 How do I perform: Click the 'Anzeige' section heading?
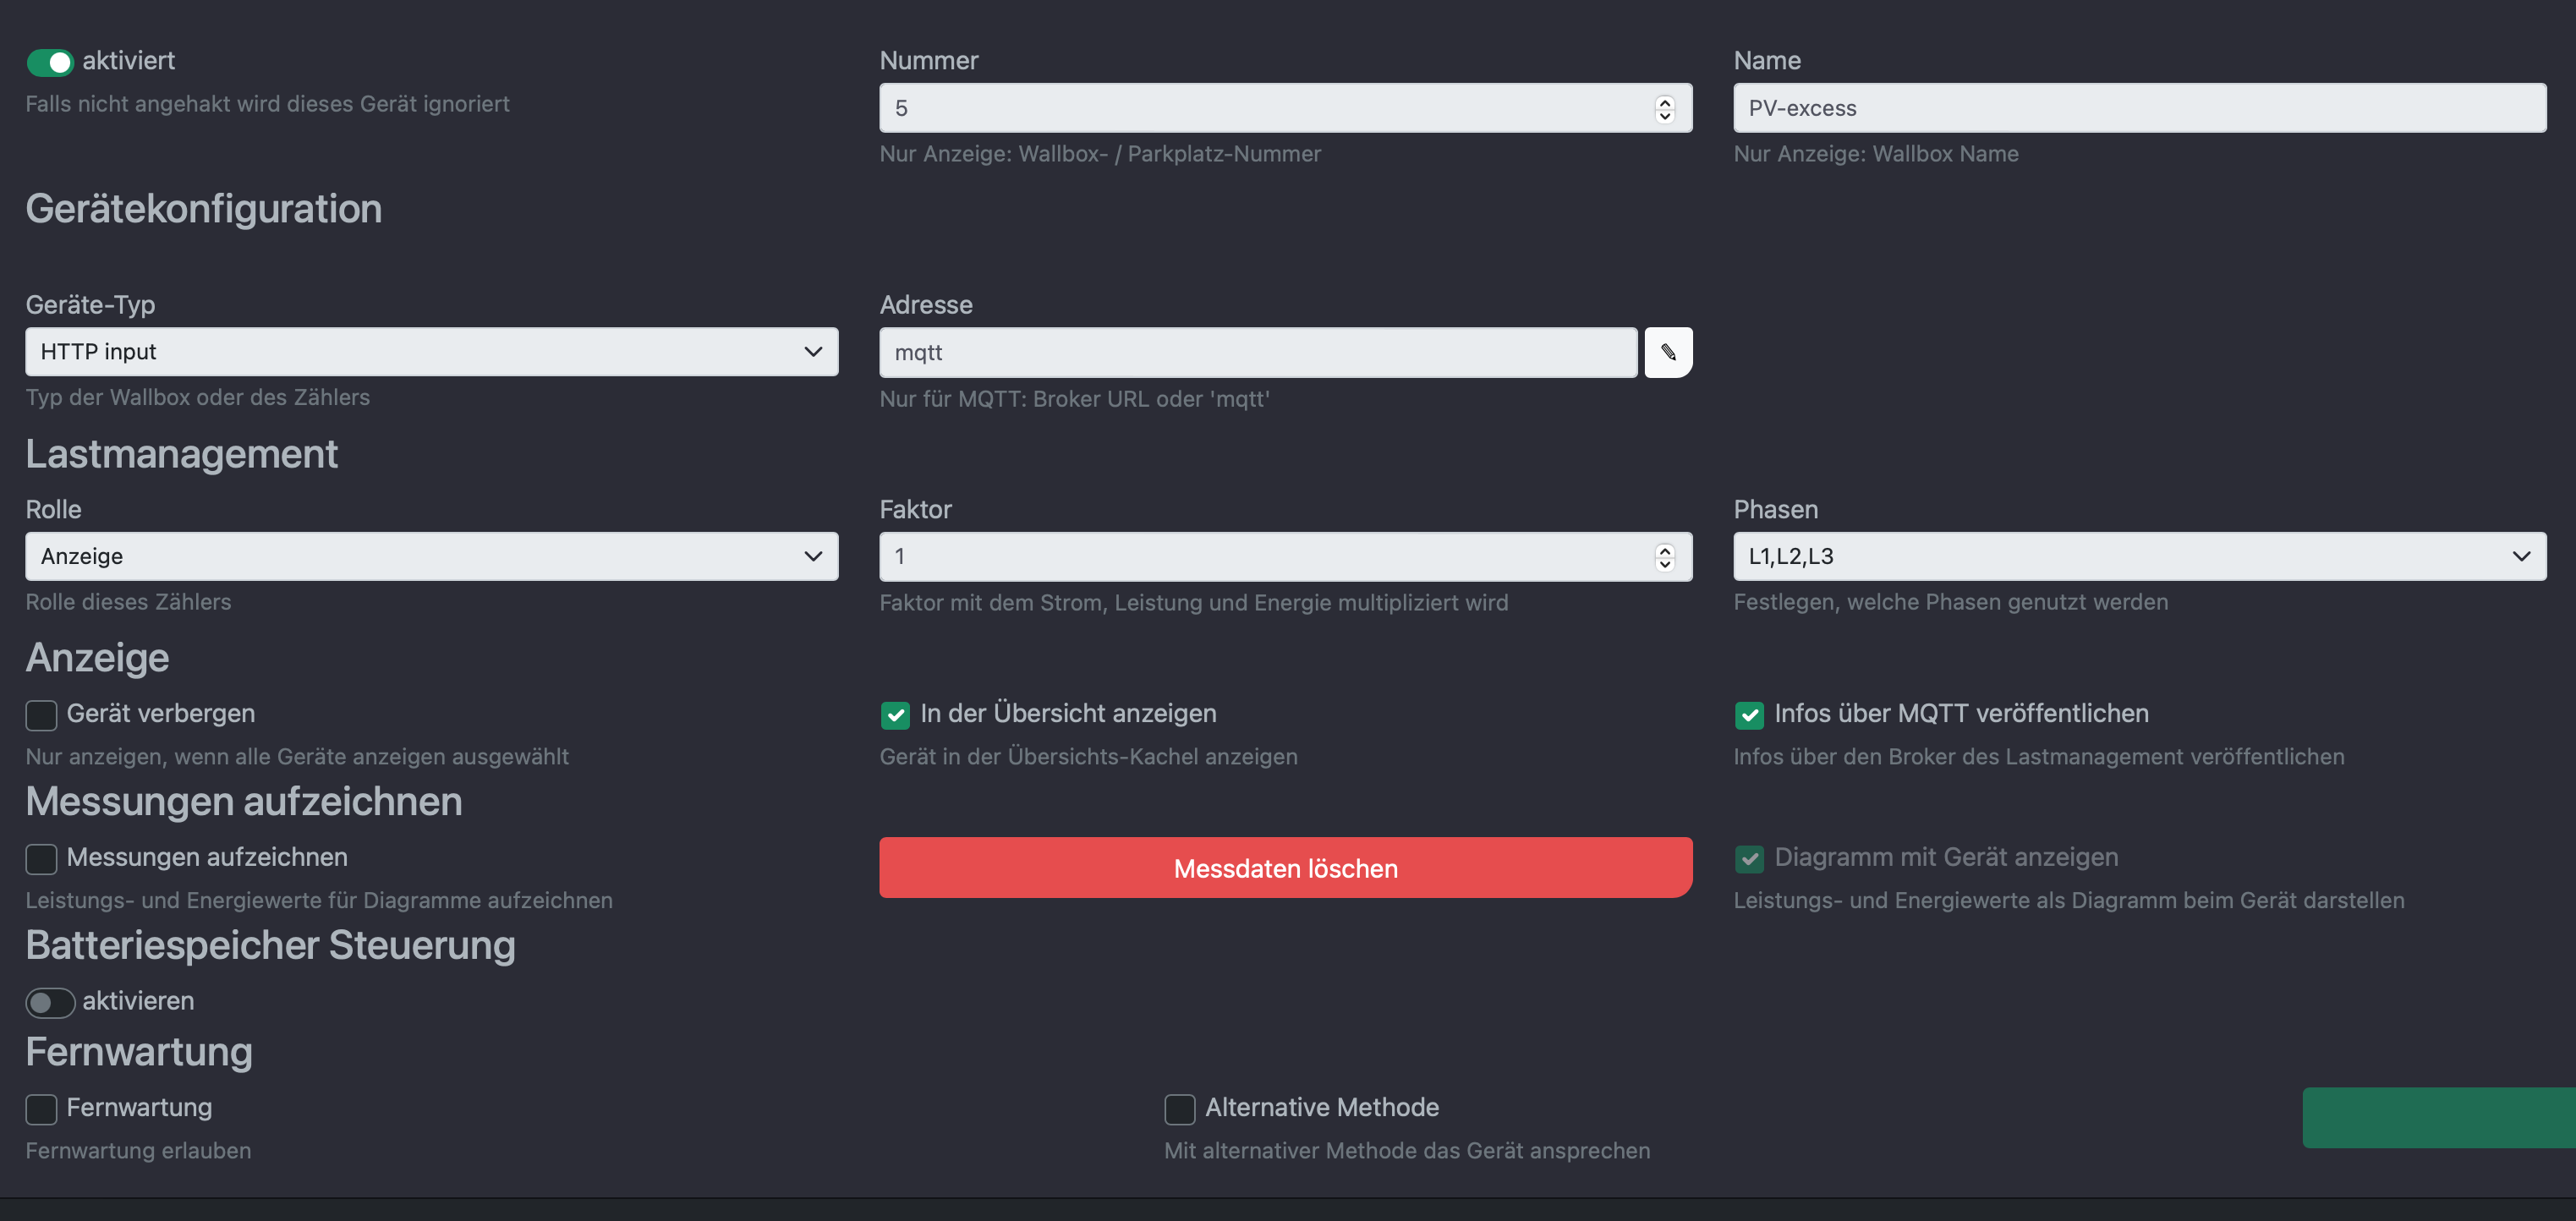(98, 658)
